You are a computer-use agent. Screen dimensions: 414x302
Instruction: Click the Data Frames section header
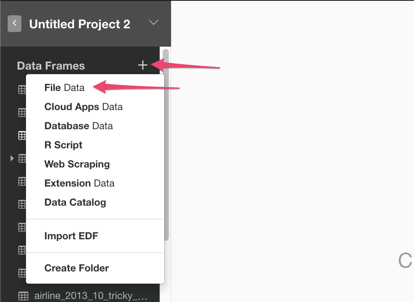(51, 66)
